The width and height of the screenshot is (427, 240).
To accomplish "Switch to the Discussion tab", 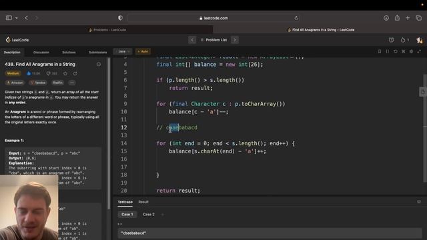I will tap(41, 52).
